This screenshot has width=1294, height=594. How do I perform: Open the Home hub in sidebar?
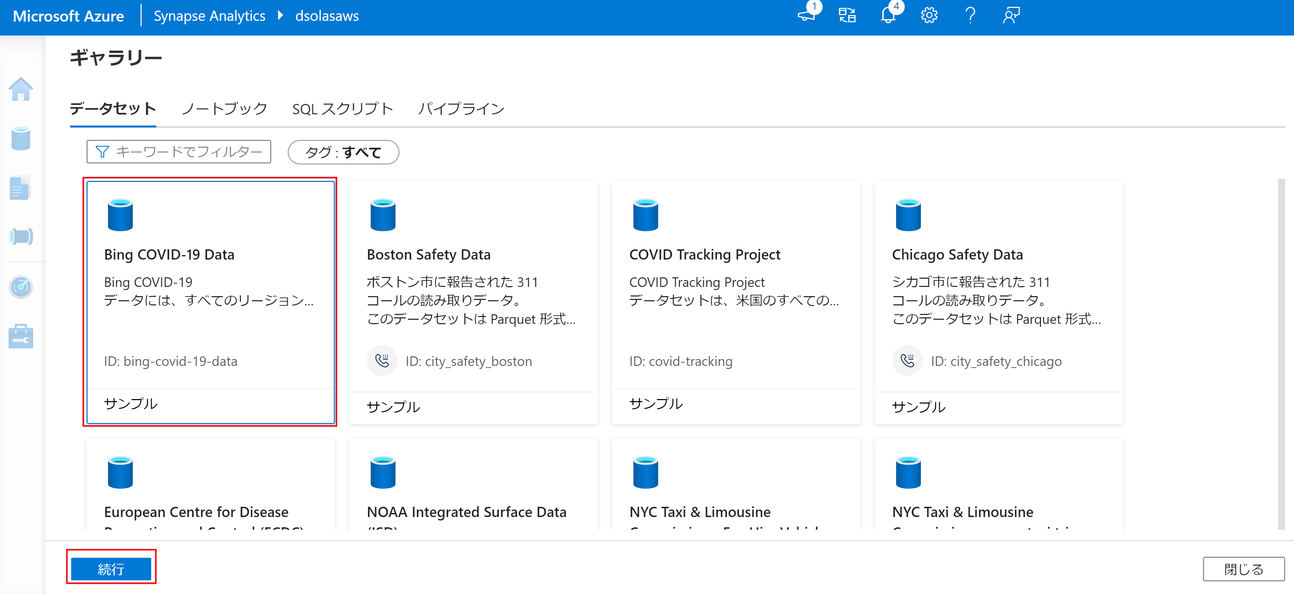(21, 89)
